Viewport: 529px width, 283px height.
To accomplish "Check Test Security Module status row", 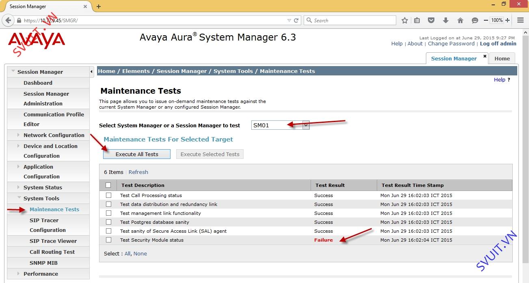I will 108,240.
